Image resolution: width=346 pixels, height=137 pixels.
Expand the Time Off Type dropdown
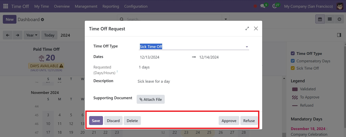click(247, 47)
